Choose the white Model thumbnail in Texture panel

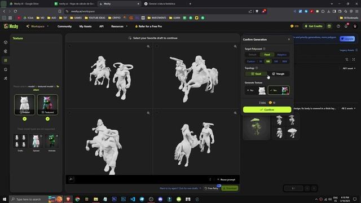click(x=24, y=104)
